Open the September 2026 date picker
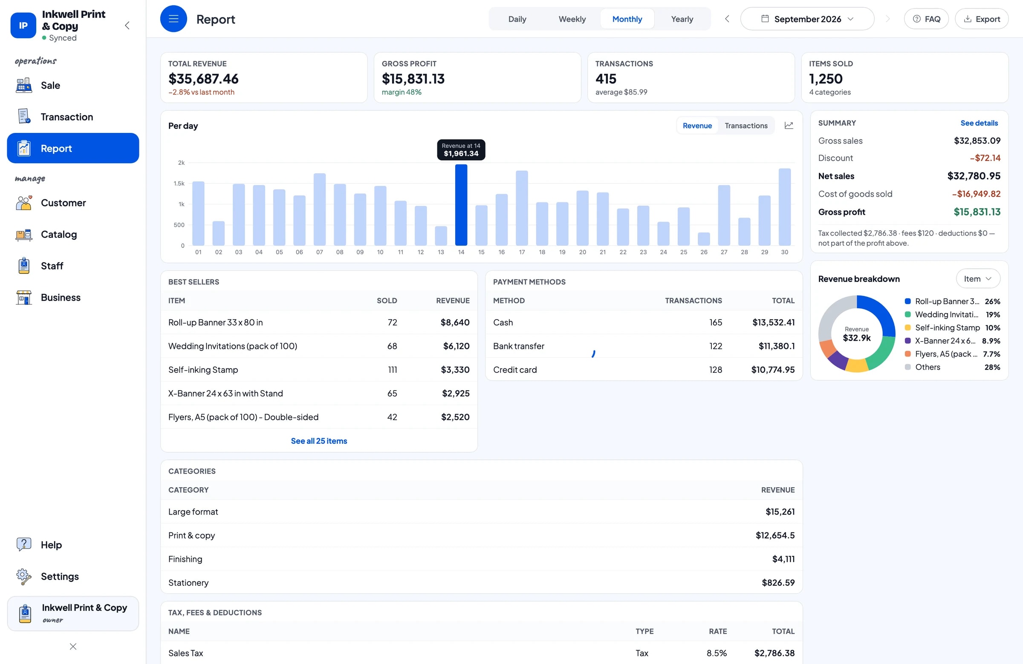Viewport: 1023px width, 664px height. coord(807,19)
